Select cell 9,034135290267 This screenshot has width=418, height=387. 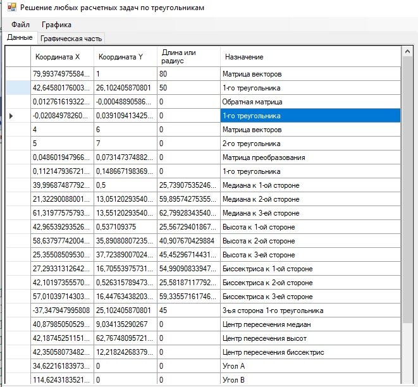(x=126, y=324)
